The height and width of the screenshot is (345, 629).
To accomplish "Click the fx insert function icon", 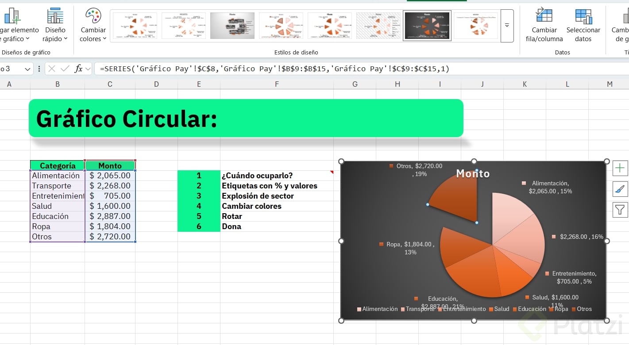I will (x=79, y=69).
